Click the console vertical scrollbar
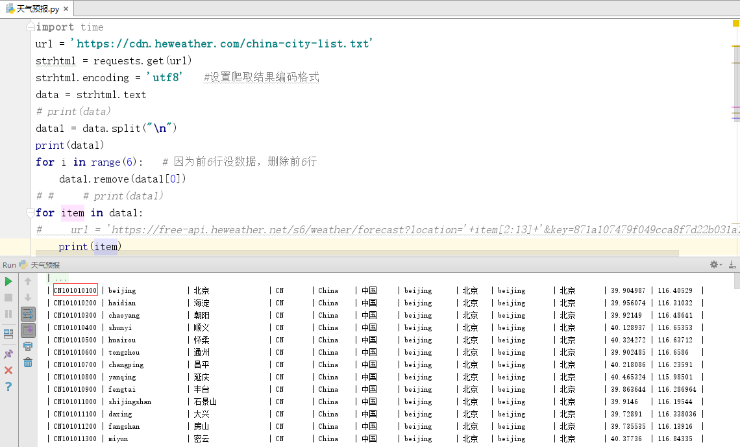 [737, 281]
